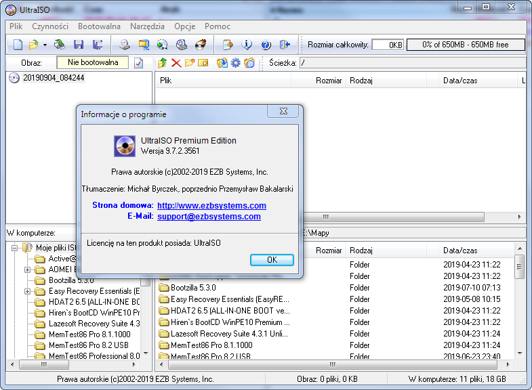Click the Rozmiar całkowity 0KB field
The width and height of the screenshot is (532, 390).
click(x=388, y=45)
